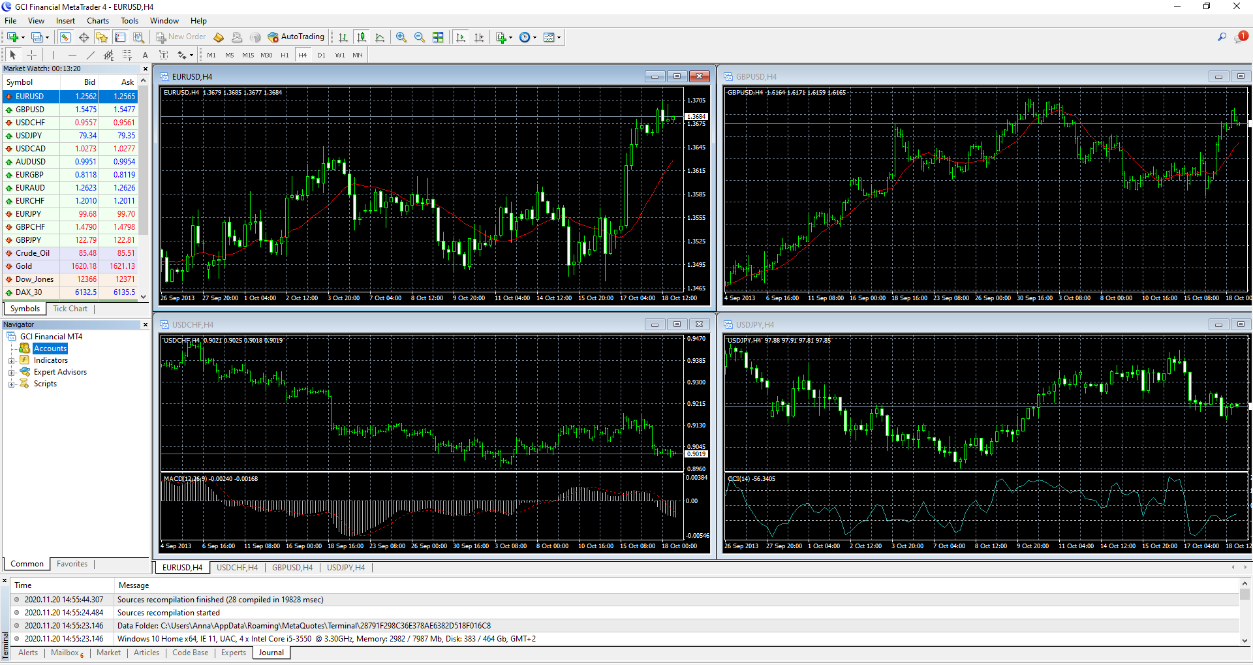Open the Profiles dropdown arrow
The width and height of the screenshot is (1253, 665).
click(x=47, y=38)
